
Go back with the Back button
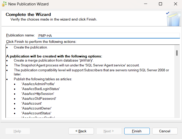tap(81, 131)
